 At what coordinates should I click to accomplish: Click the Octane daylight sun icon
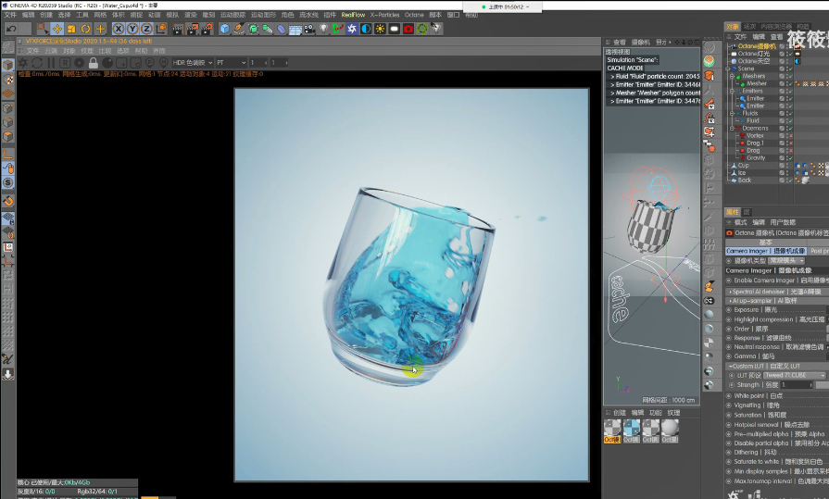(x=380, y=29)
